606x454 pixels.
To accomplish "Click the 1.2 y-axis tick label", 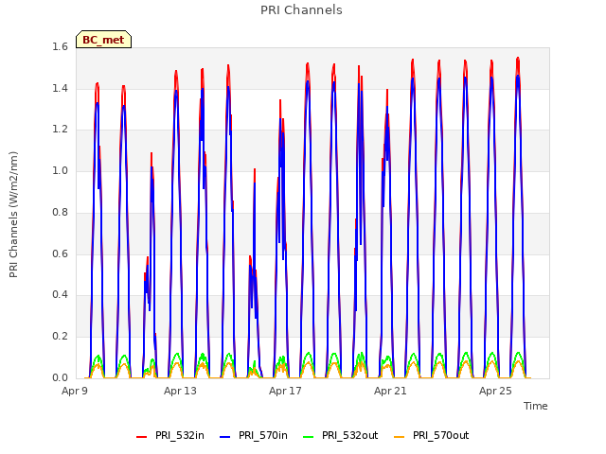I will point(60,130).
